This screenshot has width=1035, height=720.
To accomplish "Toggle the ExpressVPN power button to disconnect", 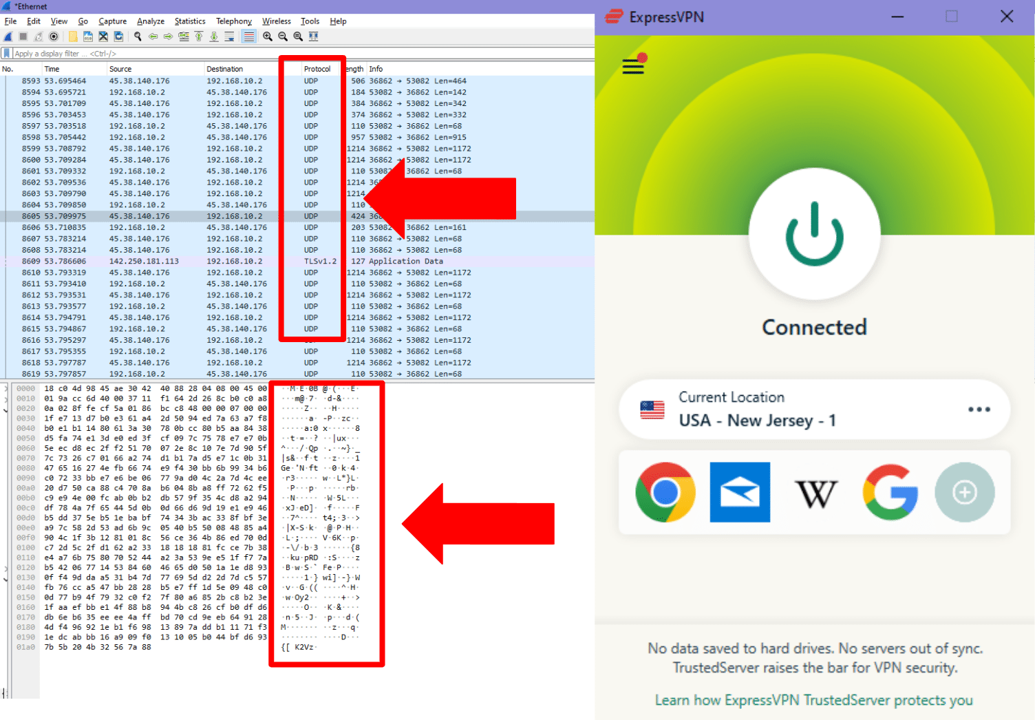I will [x=814, y=234].
